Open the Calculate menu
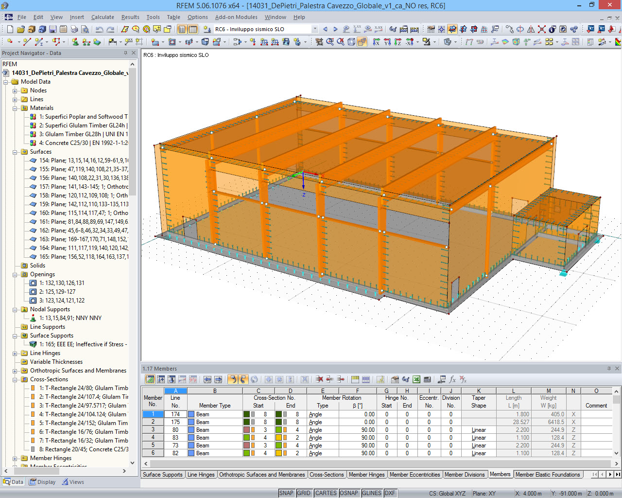 click(103, 17)
